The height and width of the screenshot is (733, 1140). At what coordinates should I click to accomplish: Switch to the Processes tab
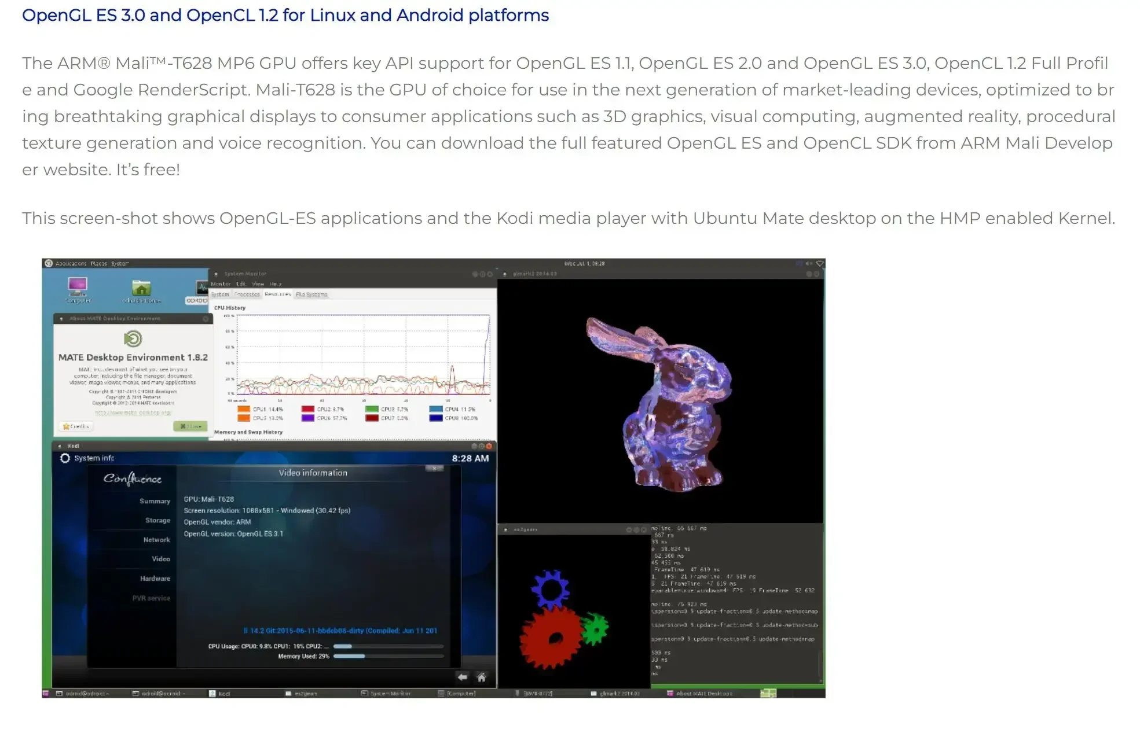(247, 294)
